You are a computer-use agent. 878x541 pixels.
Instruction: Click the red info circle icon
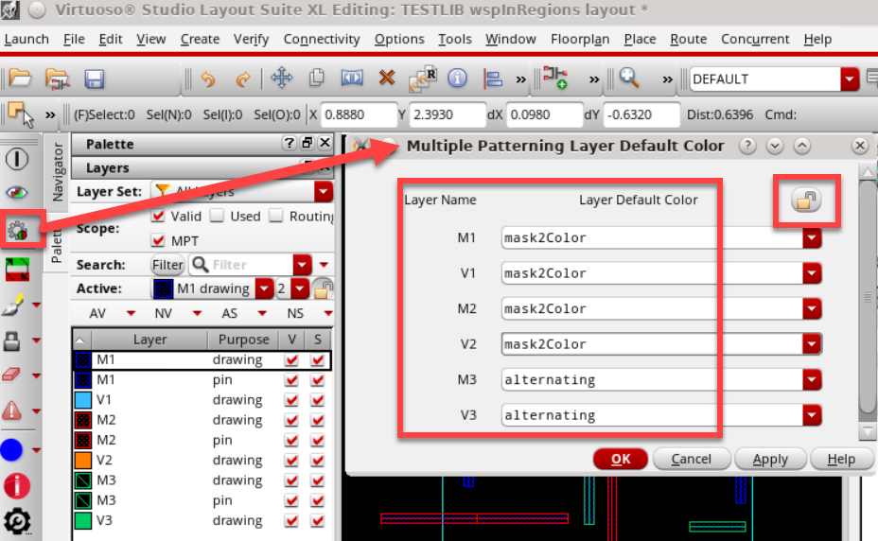pos(17,485)
